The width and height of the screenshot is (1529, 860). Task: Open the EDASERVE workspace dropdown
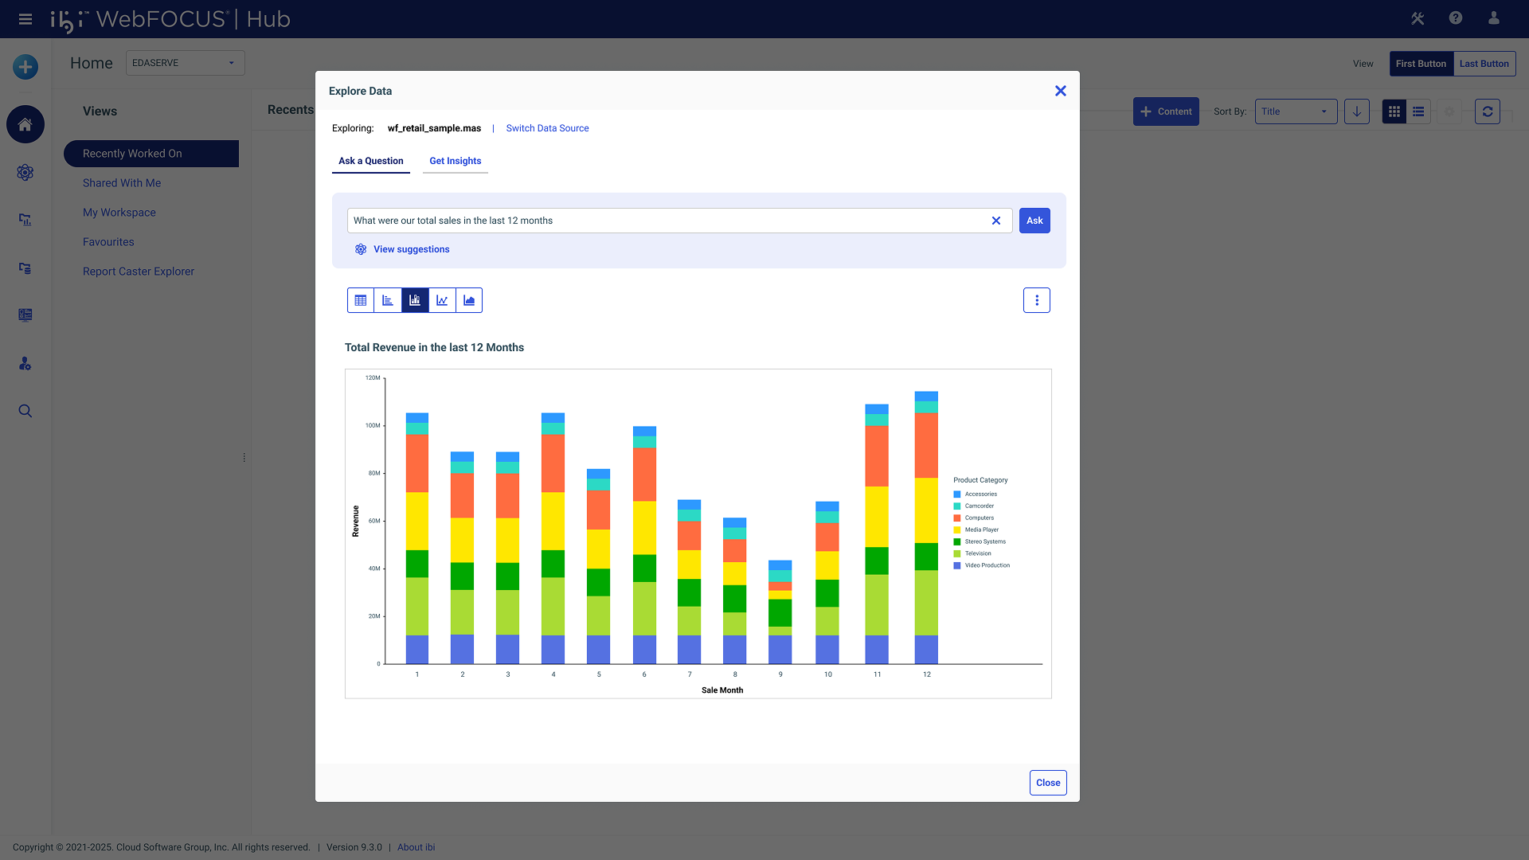(185, 63)
